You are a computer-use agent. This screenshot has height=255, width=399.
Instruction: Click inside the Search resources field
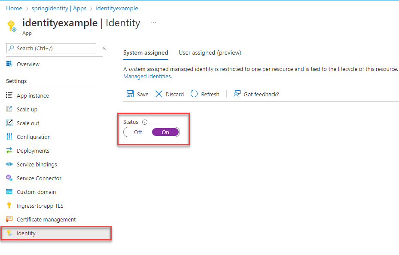click(x=52, y=48)
